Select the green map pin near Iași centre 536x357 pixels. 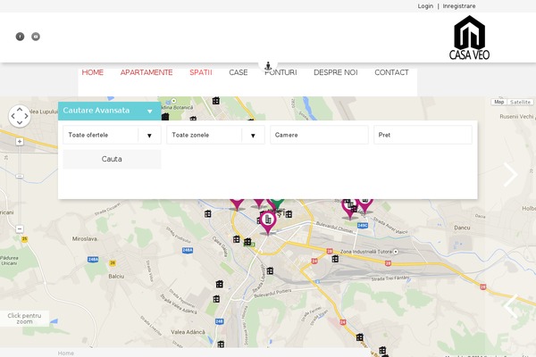coord(277,204)
